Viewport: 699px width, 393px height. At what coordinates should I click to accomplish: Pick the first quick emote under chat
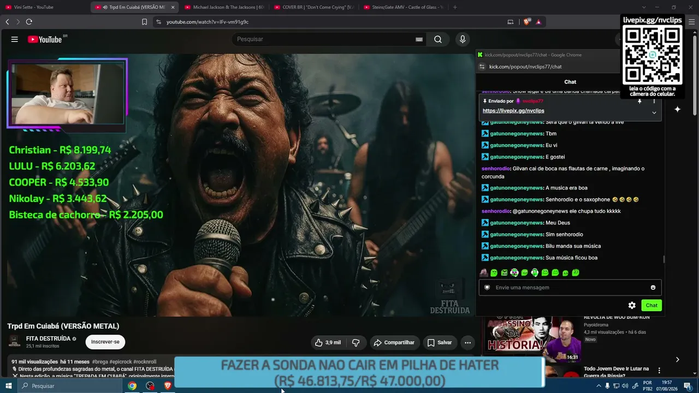(x=484, y=272)
